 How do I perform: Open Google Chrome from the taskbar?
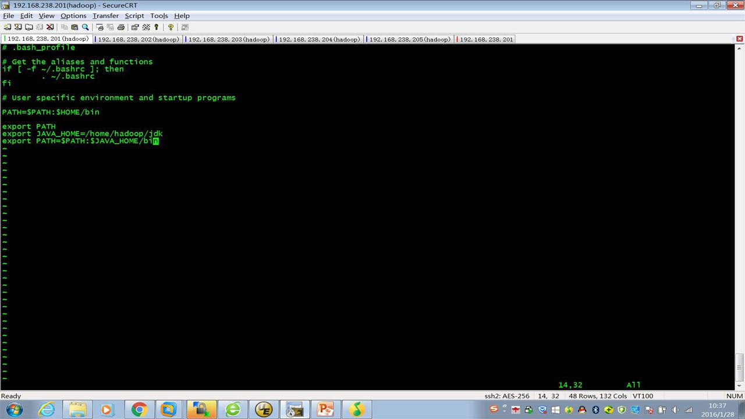[x=139, y=410]
